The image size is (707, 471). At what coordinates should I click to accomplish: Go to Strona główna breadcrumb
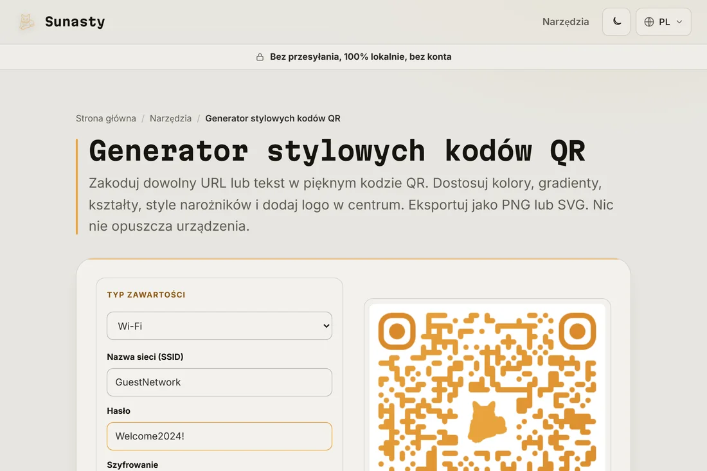(x=106, y=118)
